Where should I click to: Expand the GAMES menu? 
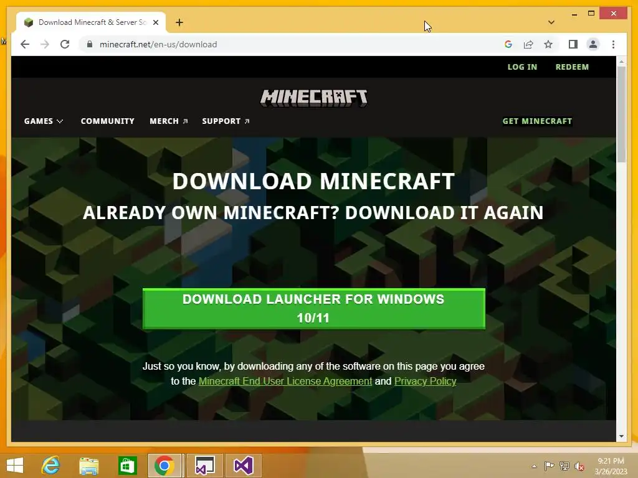point(44,121)
